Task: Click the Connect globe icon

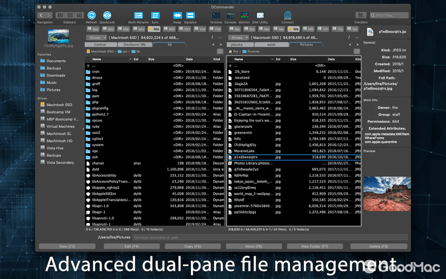Action: coord(287,15)
